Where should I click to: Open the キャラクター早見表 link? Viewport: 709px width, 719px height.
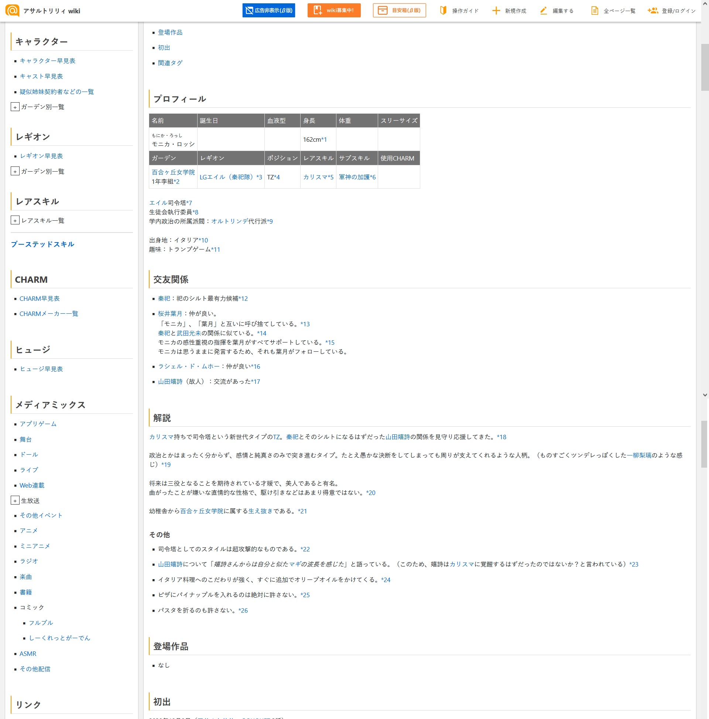[x=47, y=61]
